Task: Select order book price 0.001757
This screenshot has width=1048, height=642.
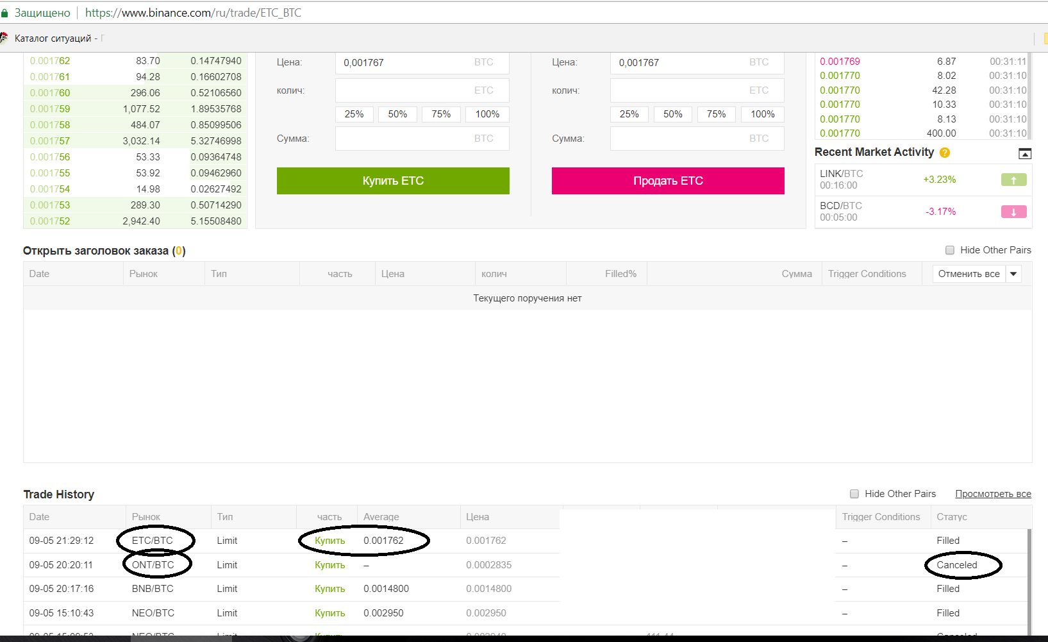Action: (x=50, y=141)
